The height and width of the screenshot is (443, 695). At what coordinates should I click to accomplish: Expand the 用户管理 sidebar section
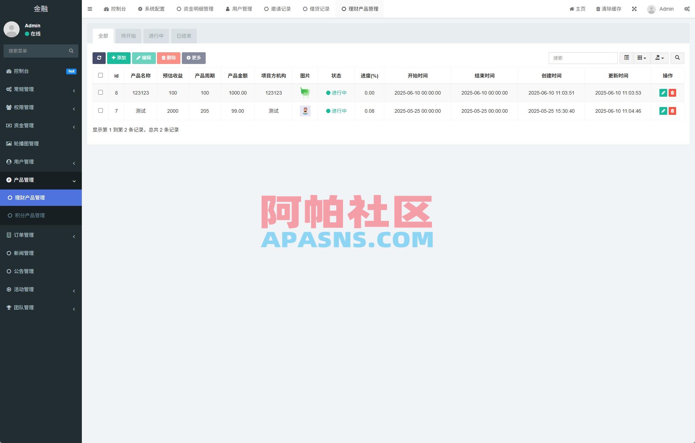point(41,162)
